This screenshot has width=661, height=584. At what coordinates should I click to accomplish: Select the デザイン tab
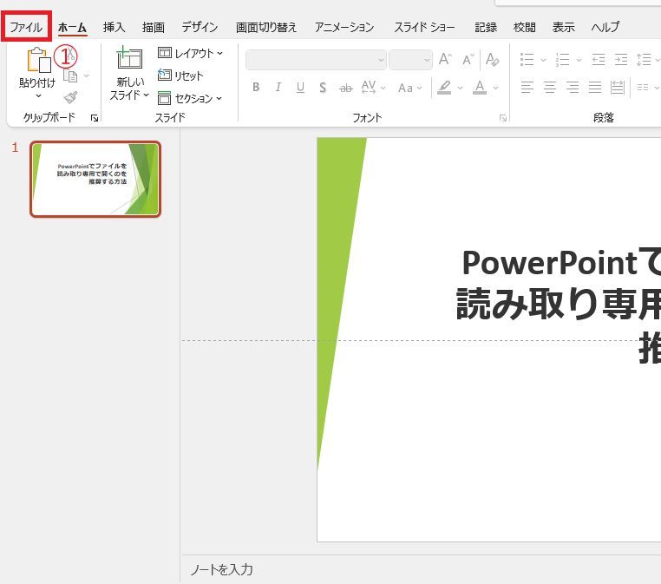tap(200, 27)
